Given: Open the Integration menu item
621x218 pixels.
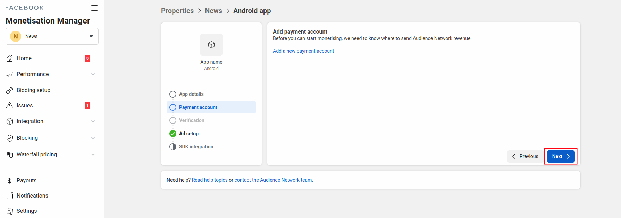Looking at the screenshot, I should (x=30, y=121).
